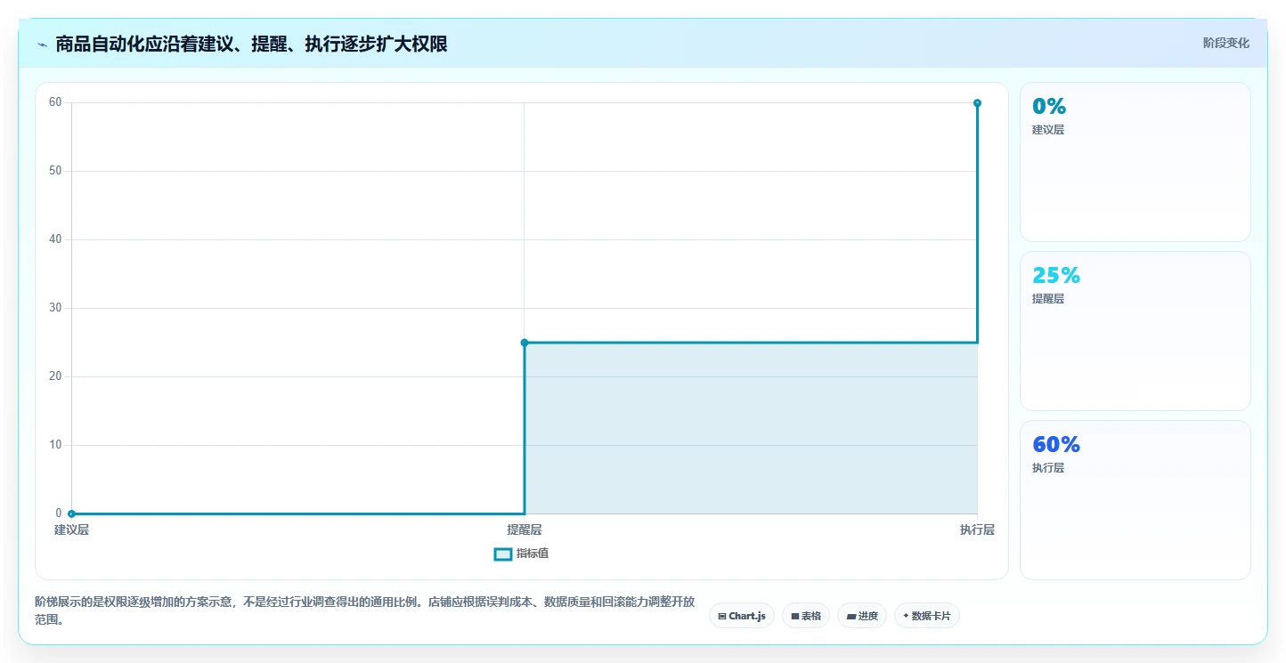Select the 数据卡片 tag
The image size is (1286, 663).
[x=926, y=616]
